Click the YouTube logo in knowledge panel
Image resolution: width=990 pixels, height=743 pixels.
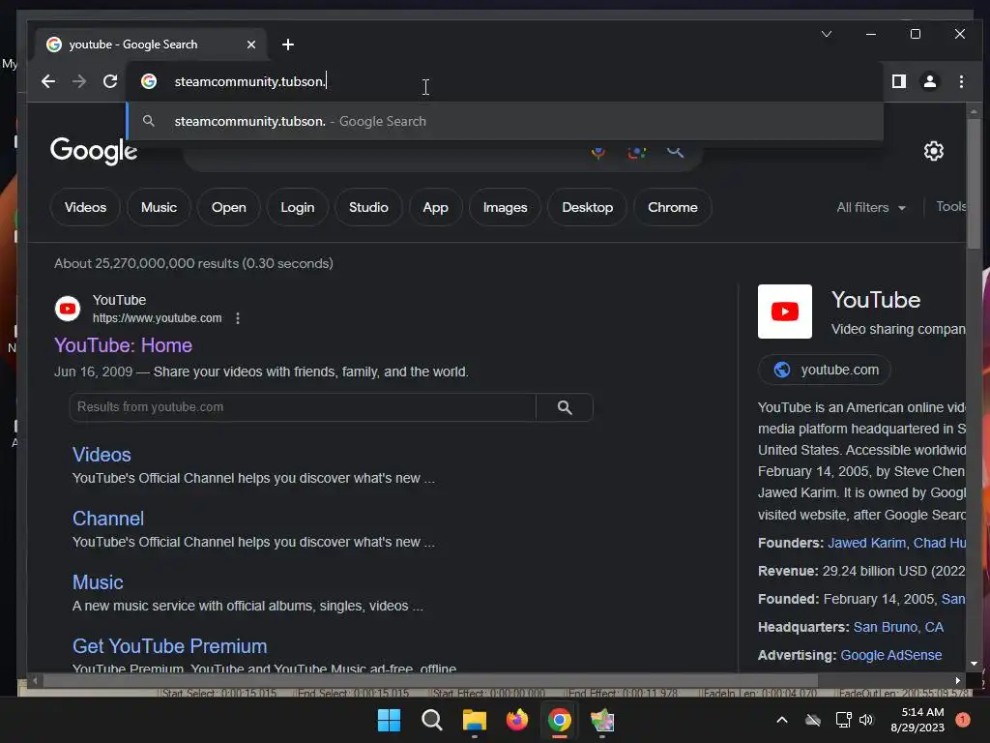(785, 312)
